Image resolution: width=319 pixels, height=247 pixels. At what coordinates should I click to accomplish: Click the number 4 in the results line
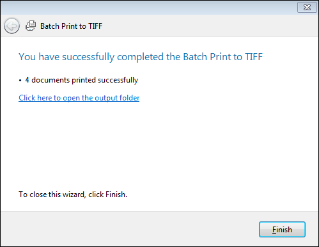[27, 80]
